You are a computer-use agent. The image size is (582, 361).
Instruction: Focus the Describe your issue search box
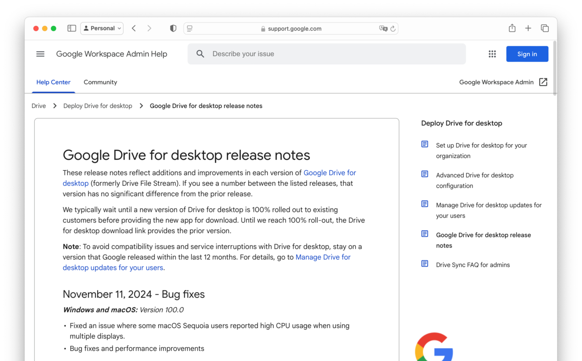[326, 54]
